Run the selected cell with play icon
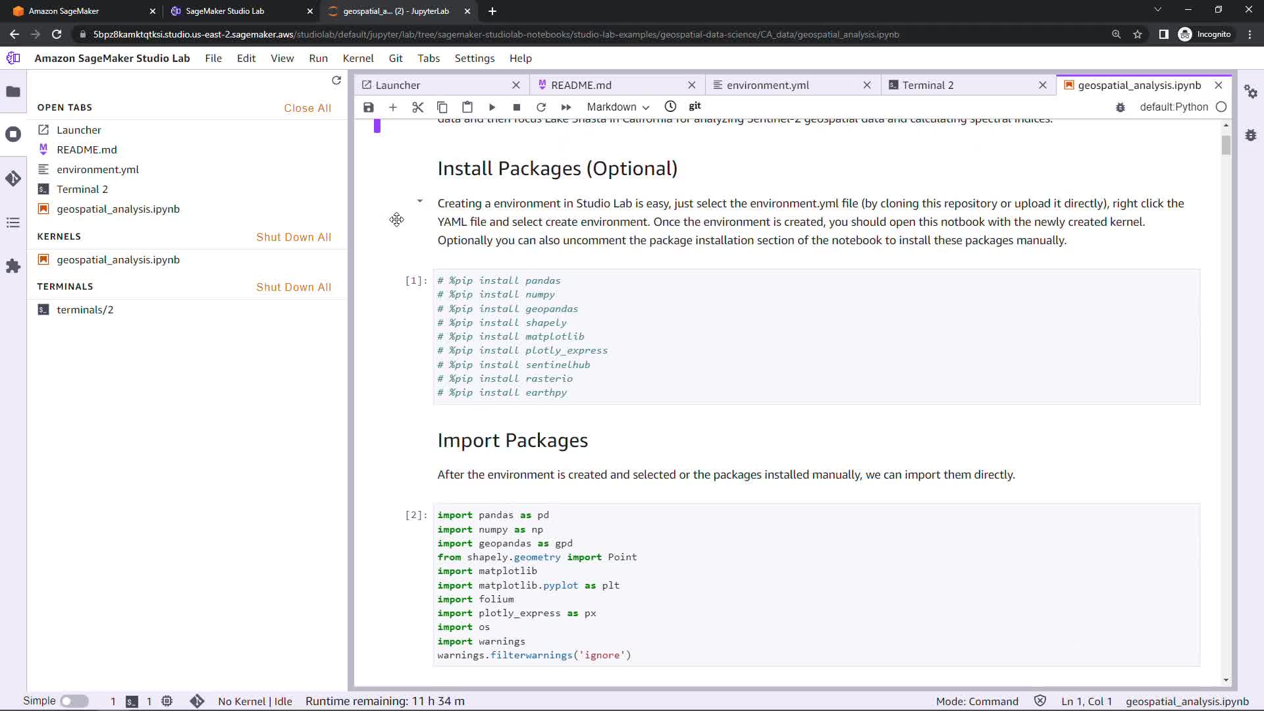Screen dimensions: 1264x711 492,107
